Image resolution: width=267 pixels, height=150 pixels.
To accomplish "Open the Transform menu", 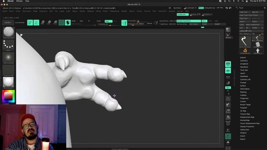I will [x=162, y=11].
